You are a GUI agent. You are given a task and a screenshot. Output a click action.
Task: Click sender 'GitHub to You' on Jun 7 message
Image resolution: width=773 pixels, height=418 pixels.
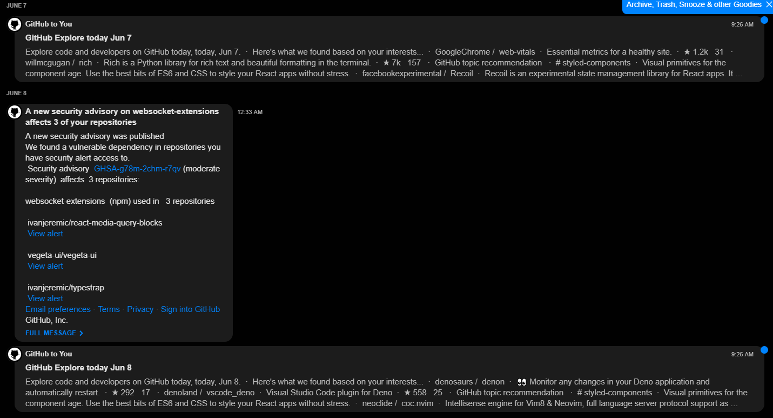click(49, 24)
